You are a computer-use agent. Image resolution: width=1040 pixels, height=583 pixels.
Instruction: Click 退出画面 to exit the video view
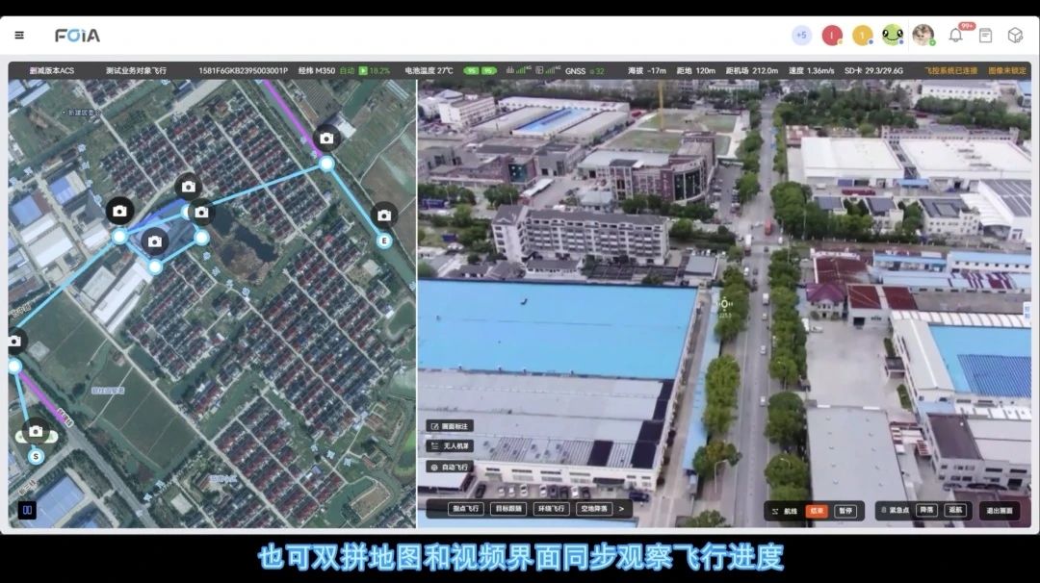coord(1000,511)
